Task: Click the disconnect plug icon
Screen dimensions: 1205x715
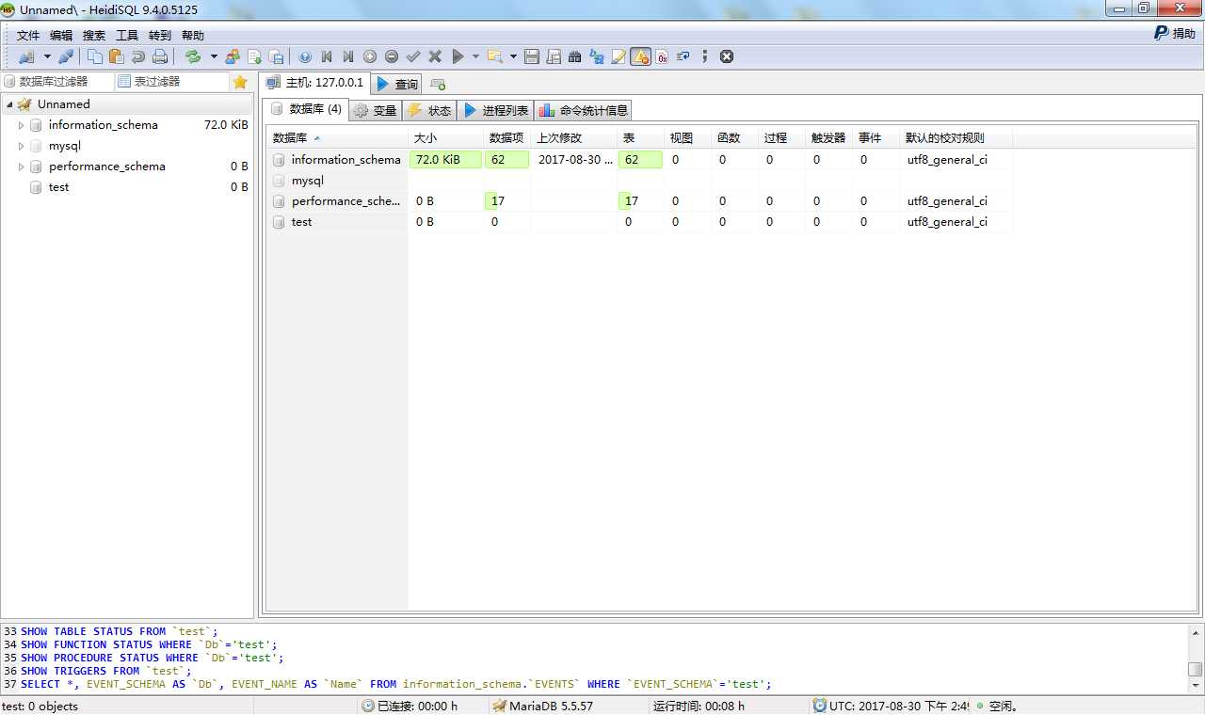Action: click(x=65, y=56)
